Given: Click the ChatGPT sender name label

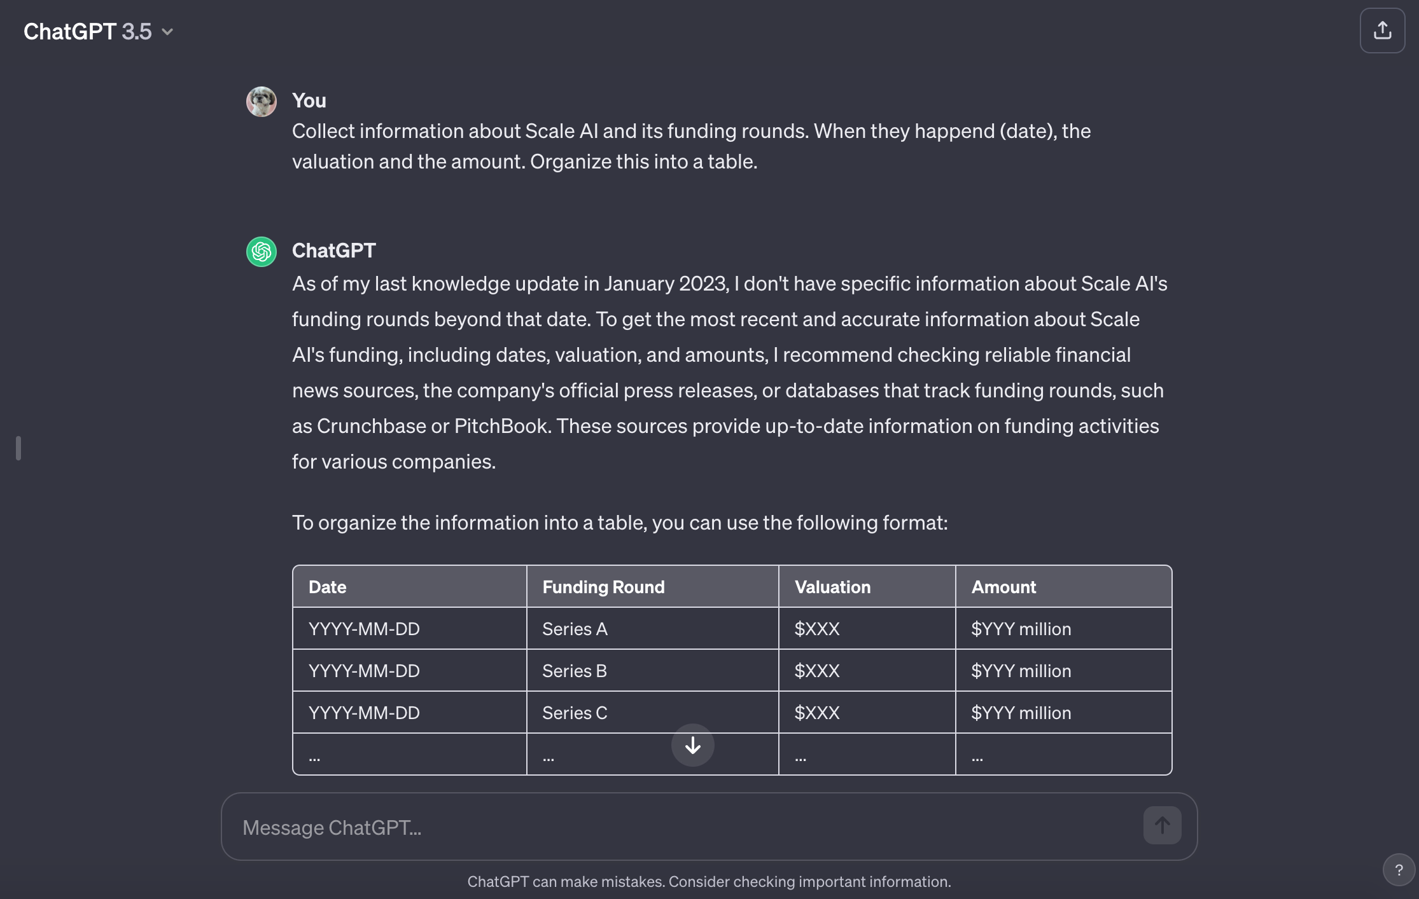Looking at the screenshot, I should (x=334, y=250).
